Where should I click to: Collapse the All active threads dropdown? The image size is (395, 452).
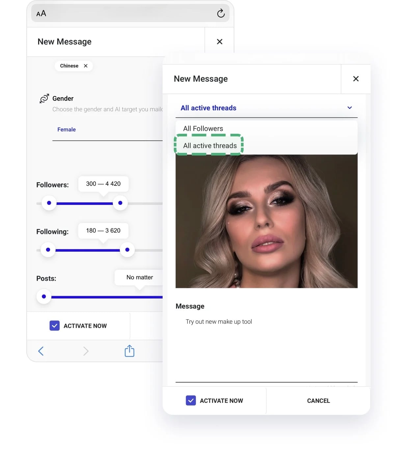350,108
